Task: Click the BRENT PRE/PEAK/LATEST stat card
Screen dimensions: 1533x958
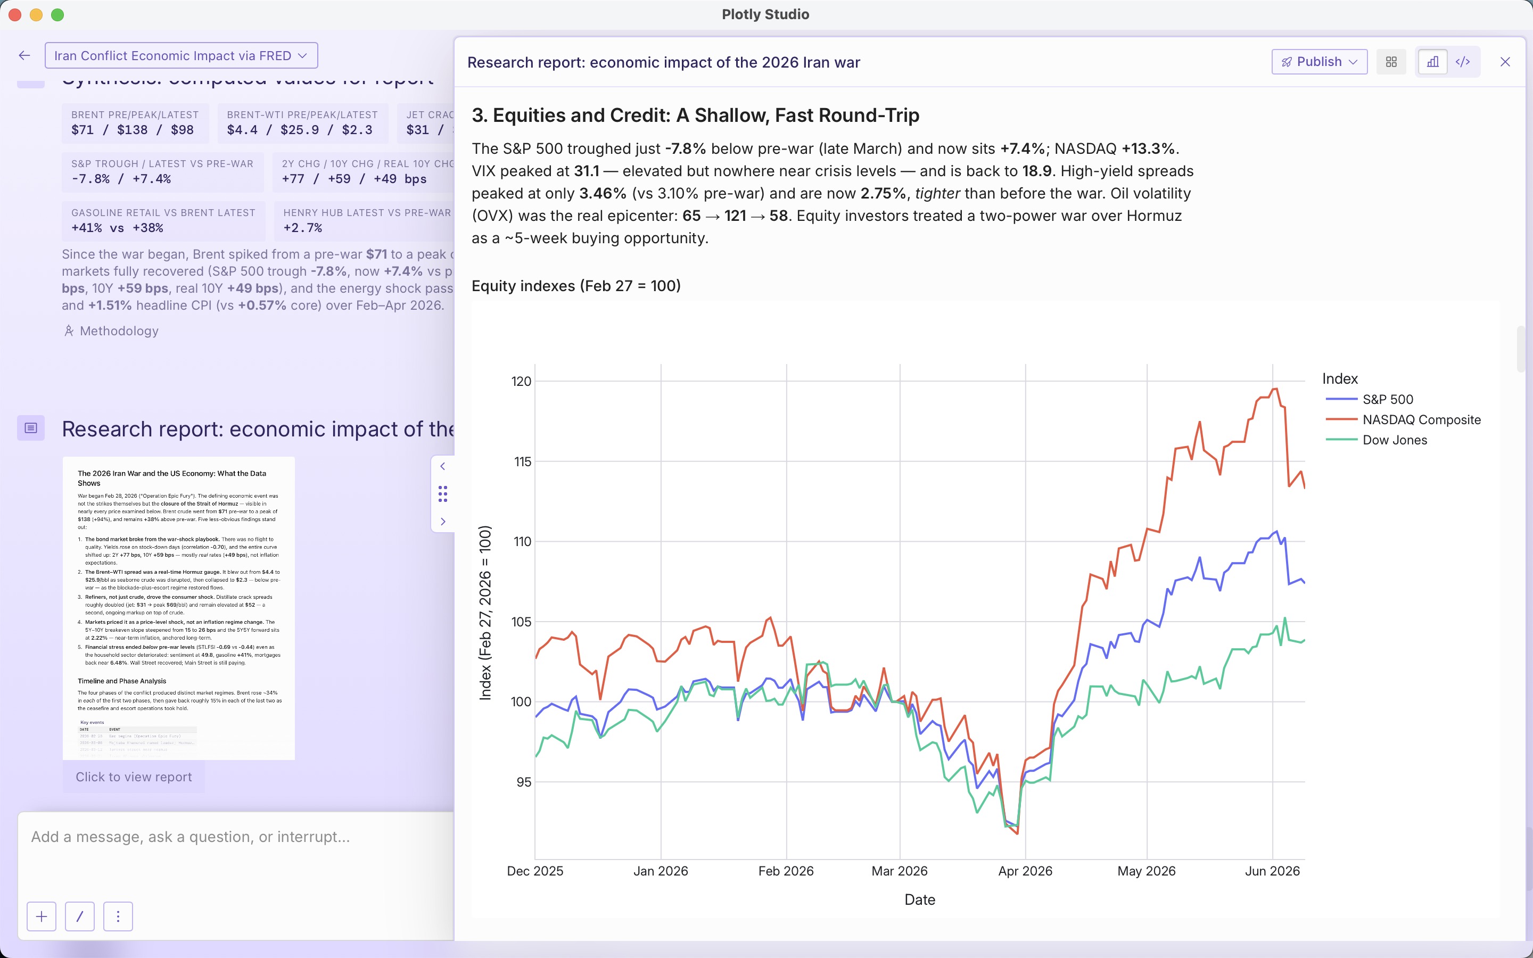Action: [135, 123]
